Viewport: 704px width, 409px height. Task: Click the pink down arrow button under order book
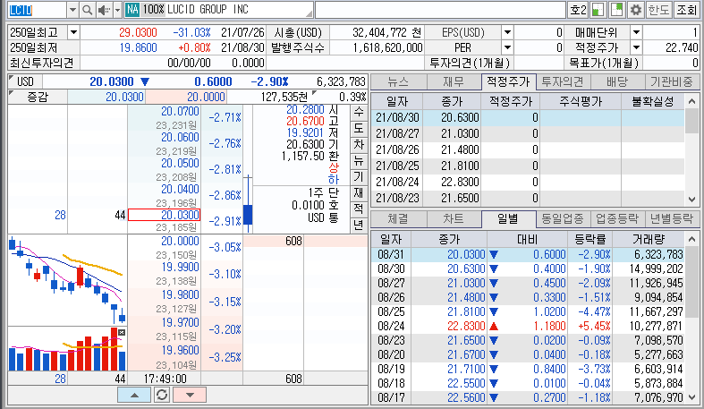click(x=190, y=395)
